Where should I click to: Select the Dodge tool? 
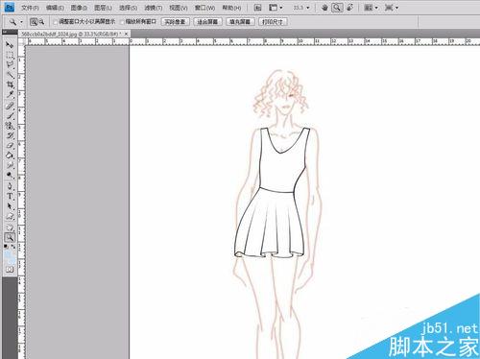pyautogui.click(x=10, y=176)
